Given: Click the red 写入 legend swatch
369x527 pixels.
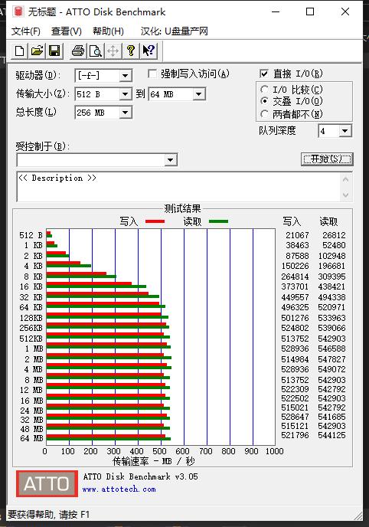Looking at the screenshot, I should point(155,221).
